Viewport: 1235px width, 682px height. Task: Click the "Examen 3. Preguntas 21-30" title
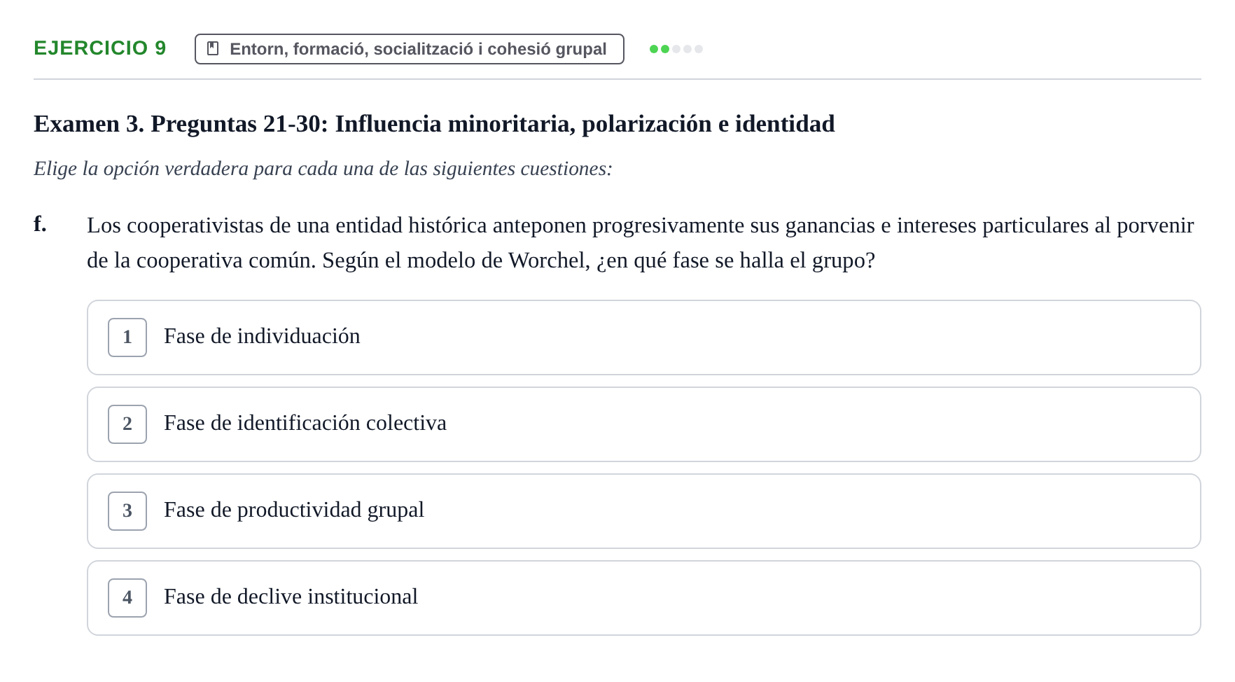tap(434, 124)
